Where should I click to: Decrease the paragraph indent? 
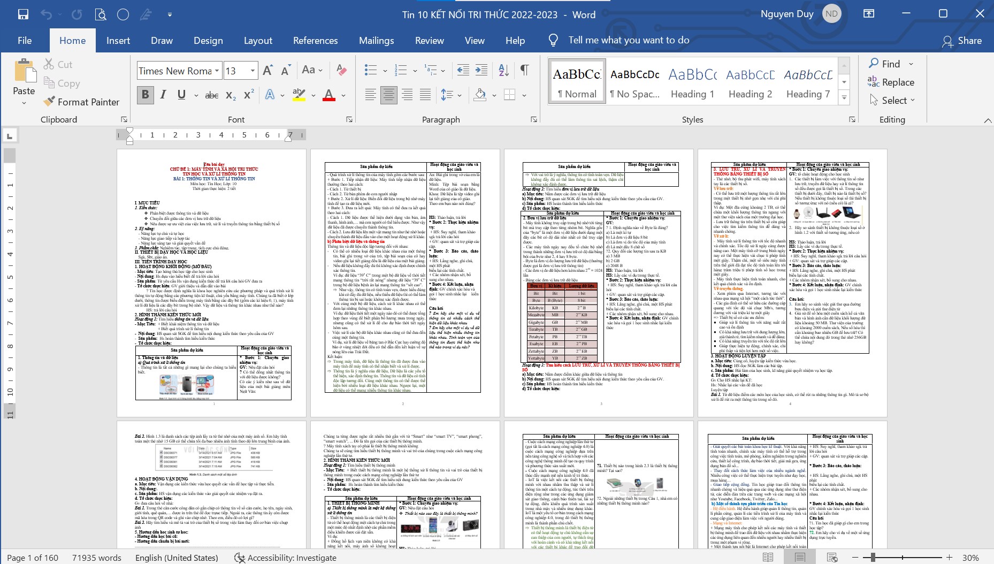pos(463,70)
